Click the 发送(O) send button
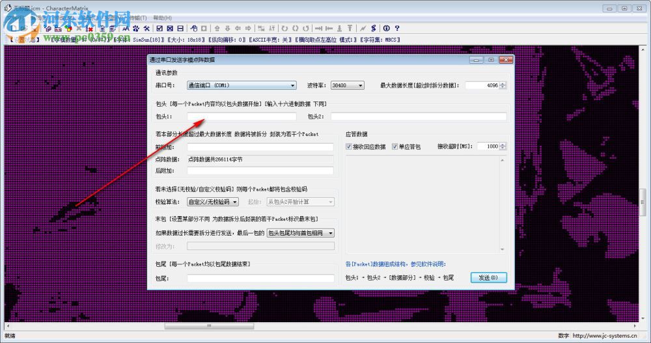Image resolution: width=651 pixels, height=343 pixels. pyautogui.click(x=489, y=277)
